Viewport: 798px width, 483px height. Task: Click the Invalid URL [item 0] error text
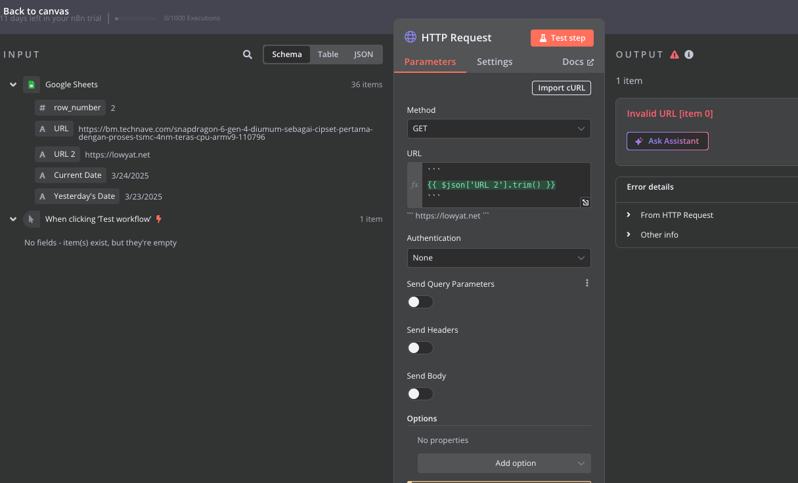point(670,114)
